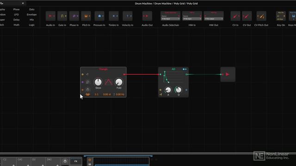Adjust the Fold knob

[119, 82]
